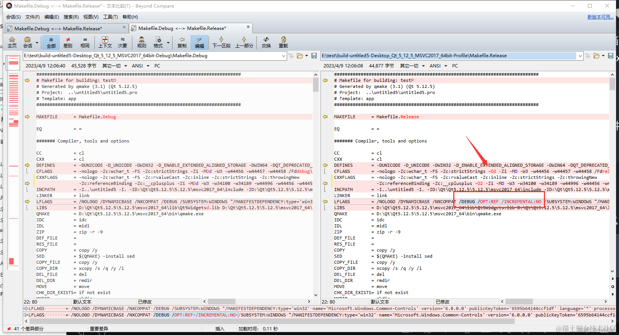Edit the left Makefile.Debug path field
This screenshot has height=335, width=619.
[152, 56]
